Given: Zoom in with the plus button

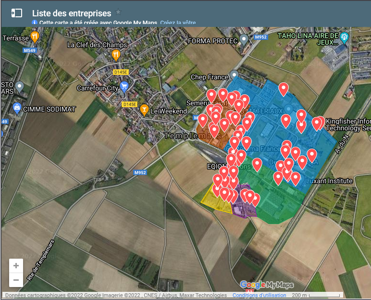Looking at the screenshot, I should (16, 266).
